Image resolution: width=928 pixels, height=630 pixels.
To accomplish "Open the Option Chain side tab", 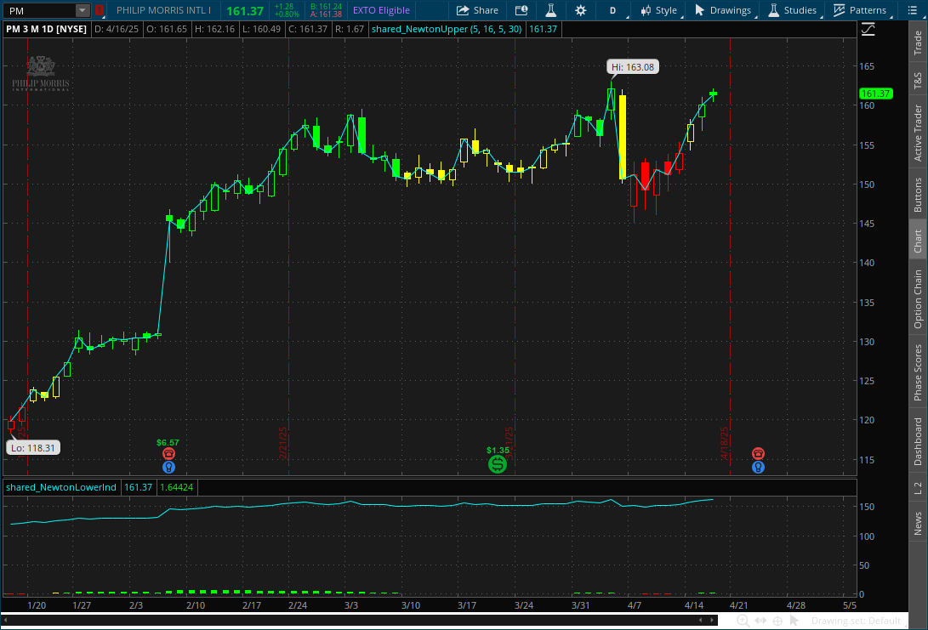I will point(918,299).
